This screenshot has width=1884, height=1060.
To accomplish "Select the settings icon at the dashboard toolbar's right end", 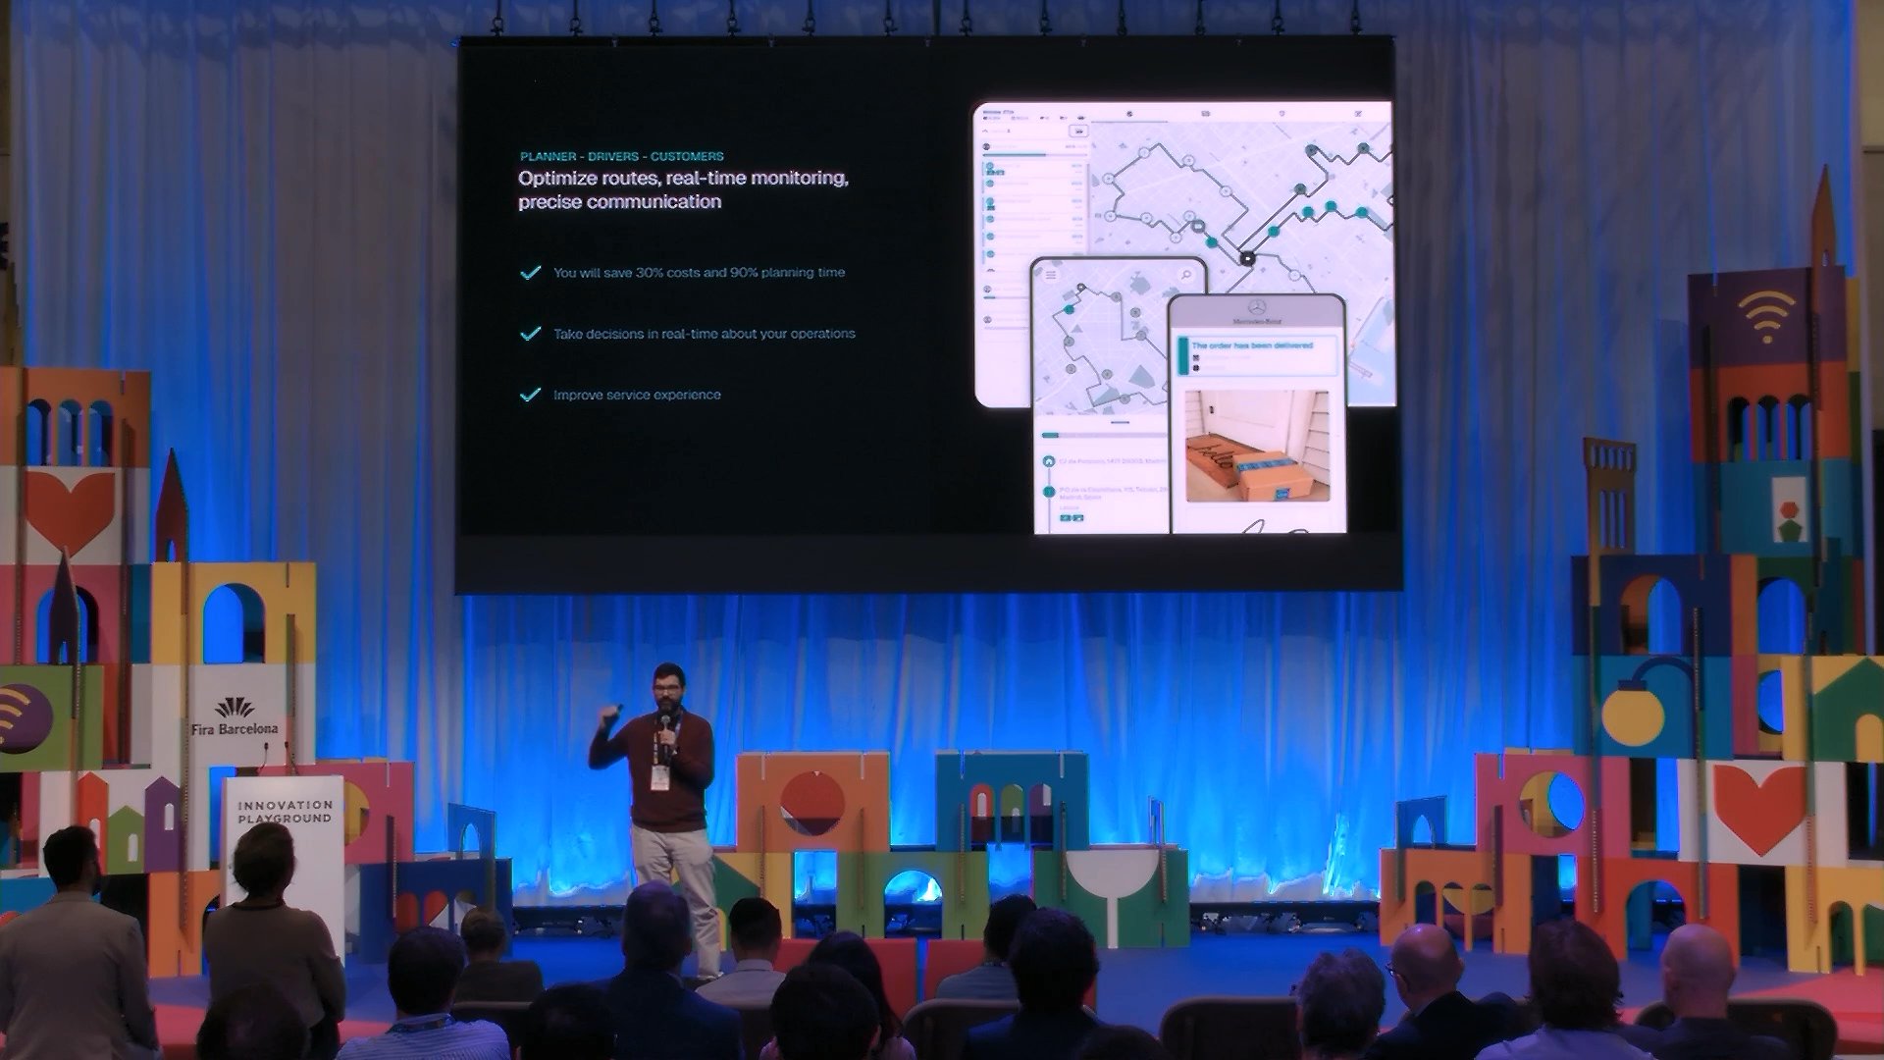I will click(1359, 113).
